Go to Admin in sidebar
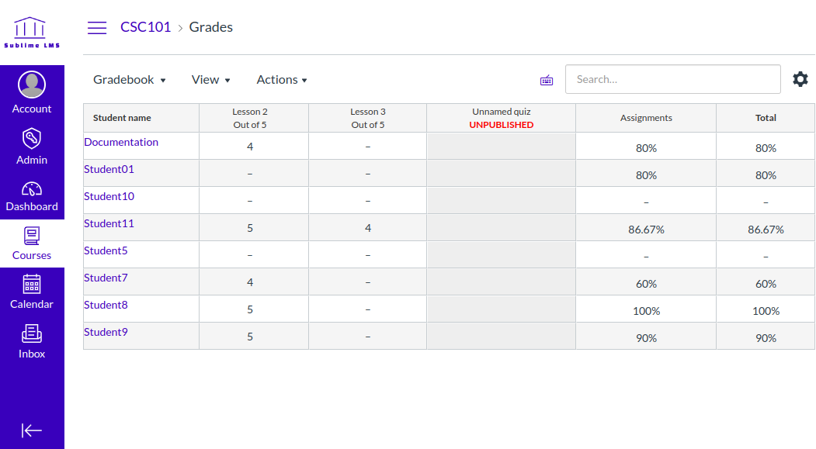This screenshot has height=449, width=816. click(32, 147)
